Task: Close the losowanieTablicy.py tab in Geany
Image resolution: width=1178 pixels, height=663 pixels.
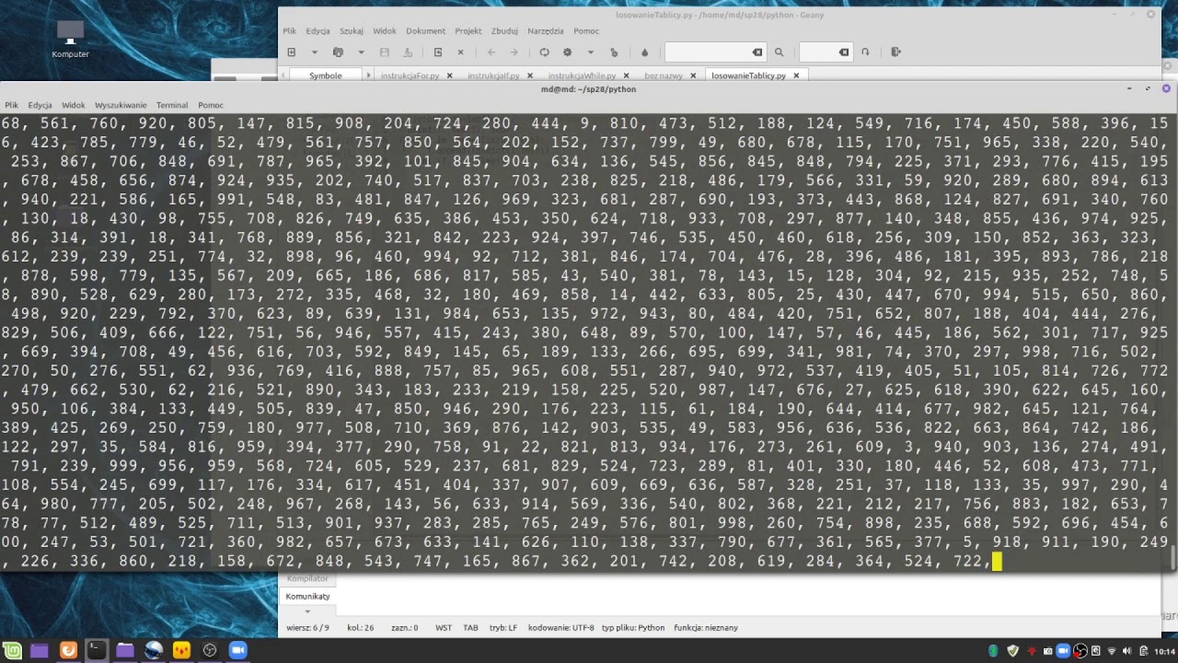Action: point(797,76)
